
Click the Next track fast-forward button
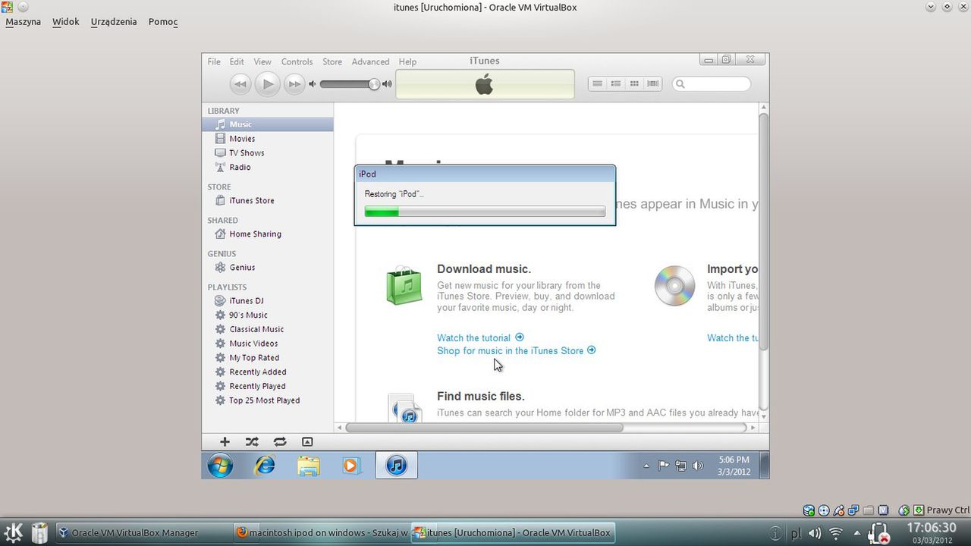tap(294, 84)
